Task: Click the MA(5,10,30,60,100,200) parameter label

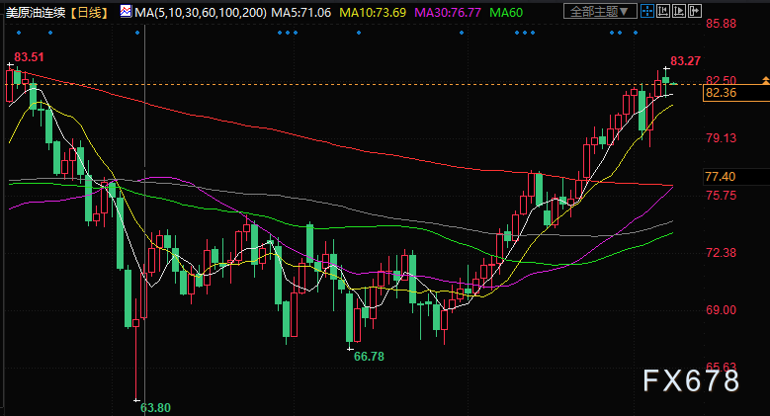Action: tap(201, 12)
